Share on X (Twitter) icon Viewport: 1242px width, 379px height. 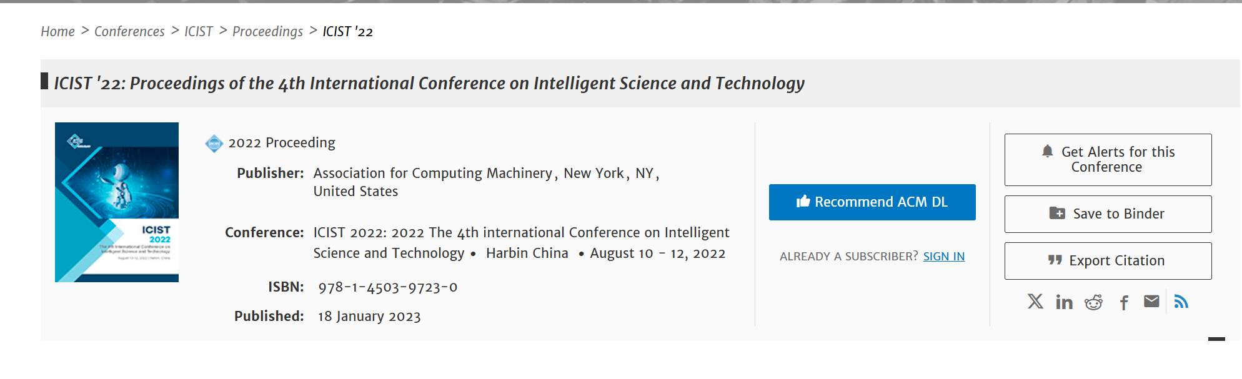click(x=1035, y=302)
